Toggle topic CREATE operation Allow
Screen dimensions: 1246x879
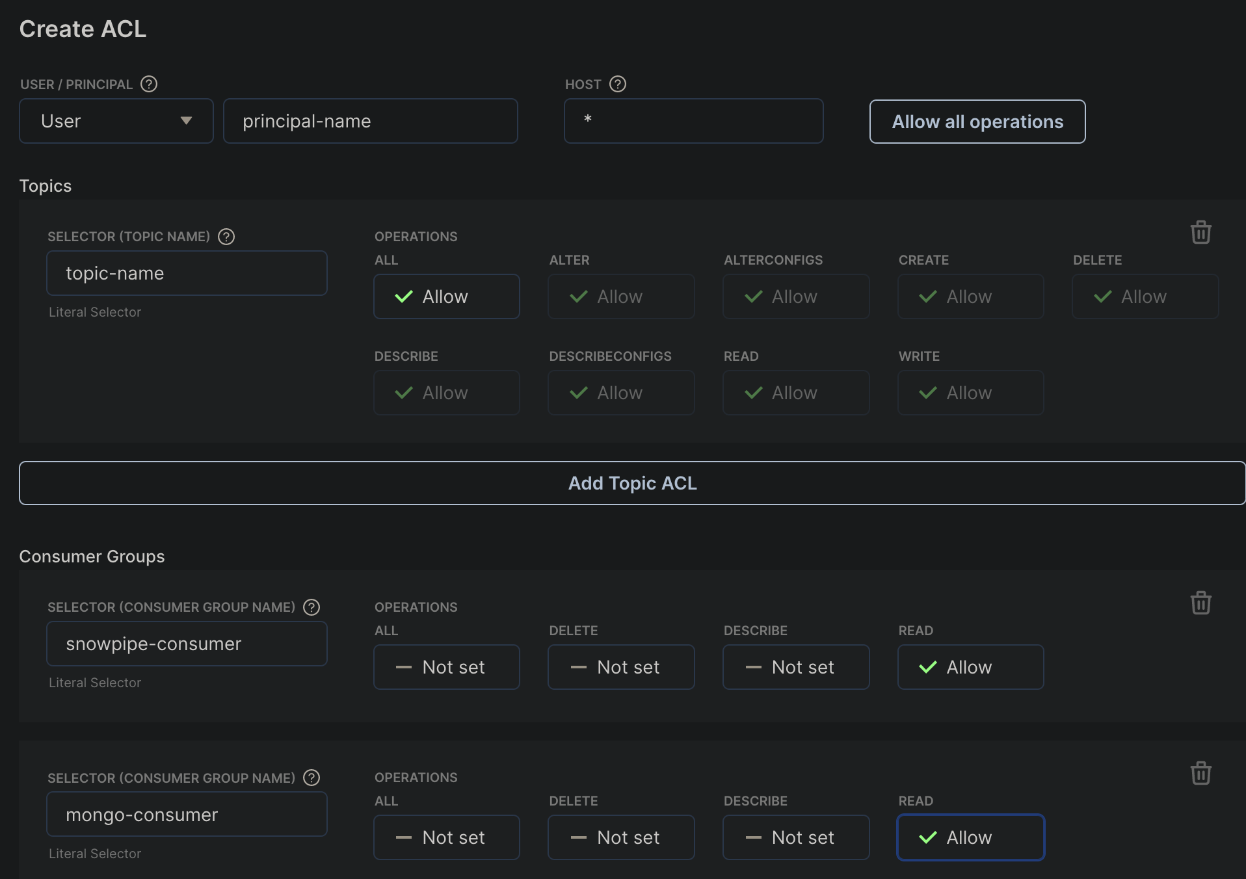click(x=971, y=296)
